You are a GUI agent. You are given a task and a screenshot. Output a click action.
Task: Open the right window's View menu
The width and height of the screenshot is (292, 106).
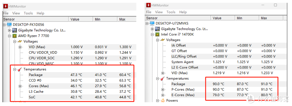[159, 12]
